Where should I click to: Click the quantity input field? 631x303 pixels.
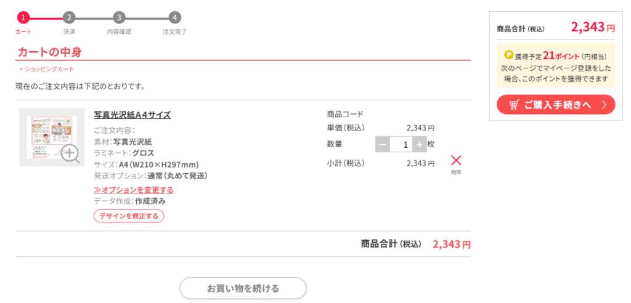pyautogui.click(x=401, y=145)
